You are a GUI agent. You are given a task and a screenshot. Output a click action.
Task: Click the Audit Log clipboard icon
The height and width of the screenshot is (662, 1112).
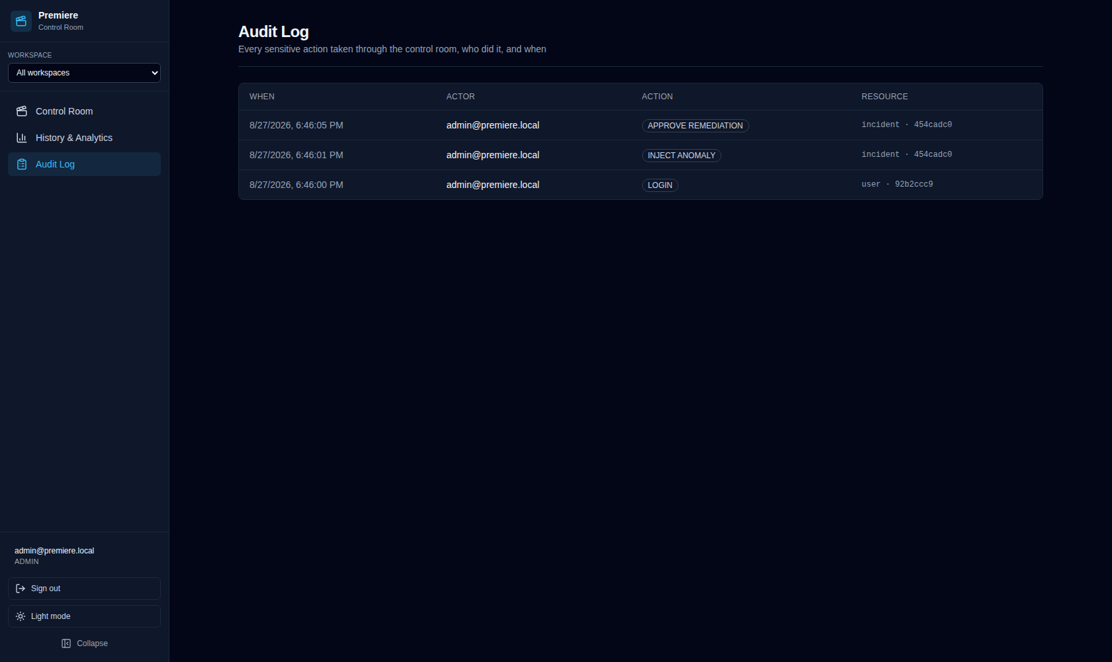click(22, 164)
